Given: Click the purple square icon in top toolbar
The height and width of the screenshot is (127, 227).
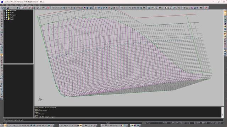Looking at the screenshot, I should pos(84,8).
